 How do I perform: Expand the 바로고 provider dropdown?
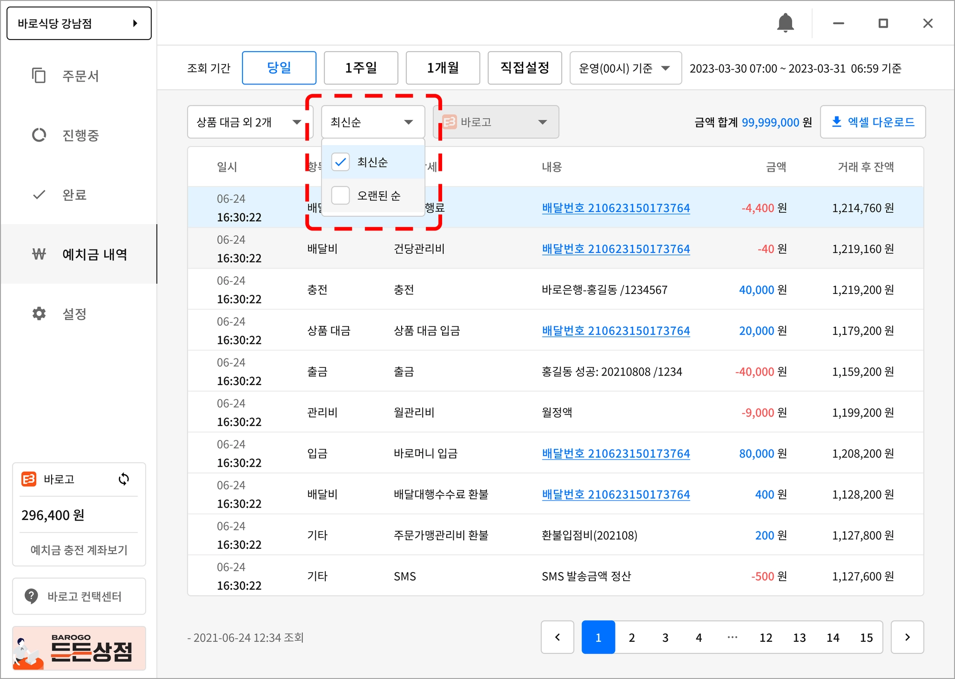tap(496, 122)
